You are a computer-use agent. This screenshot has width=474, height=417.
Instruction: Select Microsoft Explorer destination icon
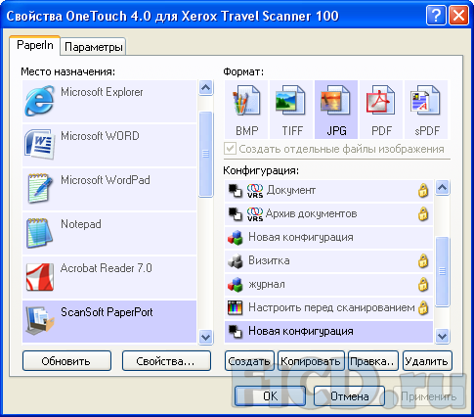coord(39,101)
